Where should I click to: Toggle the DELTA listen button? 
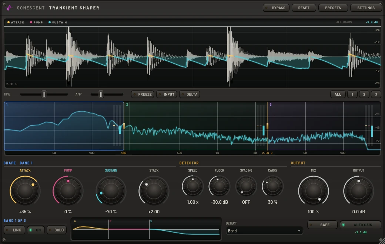click(189, 94)
